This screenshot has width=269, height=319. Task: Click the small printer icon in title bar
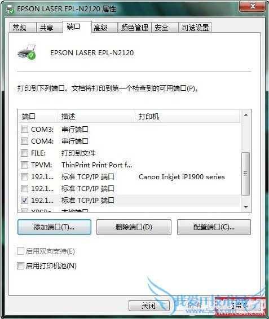(10, 9)
